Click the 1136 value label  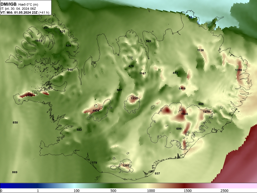pos(200,50)
